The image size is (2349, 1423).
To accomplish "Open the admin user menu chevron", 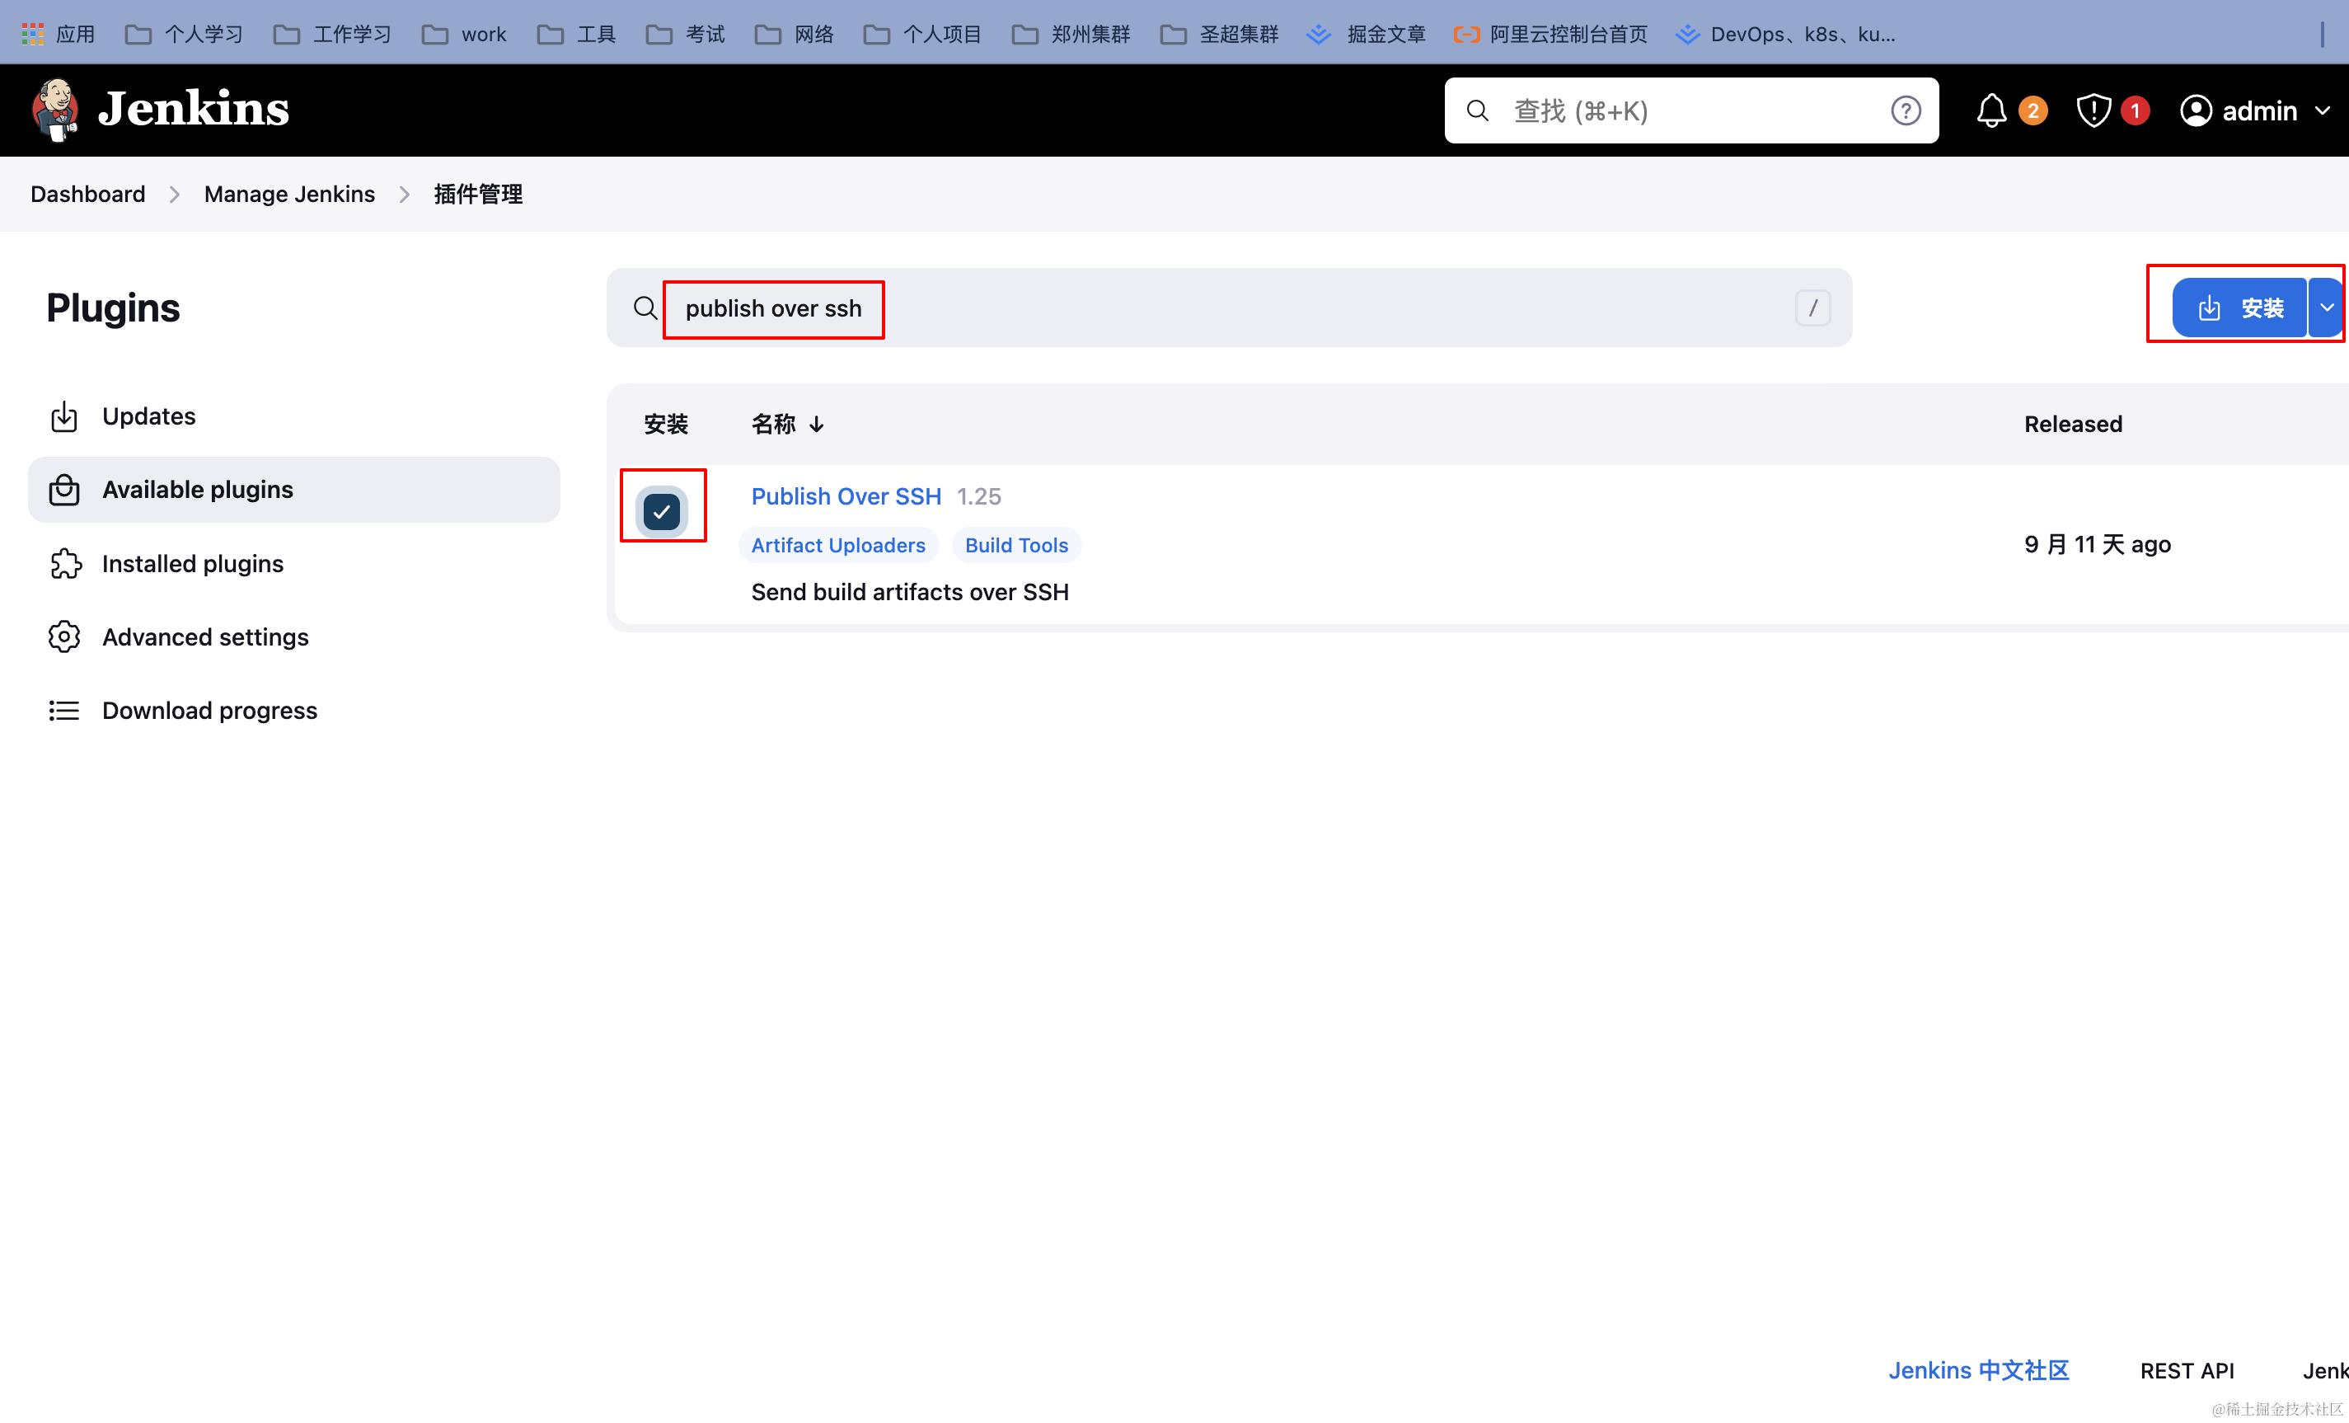I will click(2323, 110).
